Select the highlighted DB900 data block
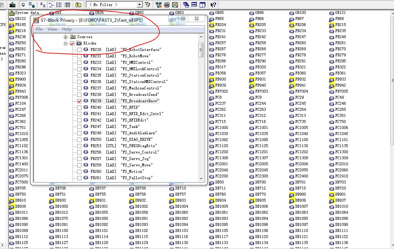This screenshot has height=249, width=394. pyautogui.click(x=291, y=194)
